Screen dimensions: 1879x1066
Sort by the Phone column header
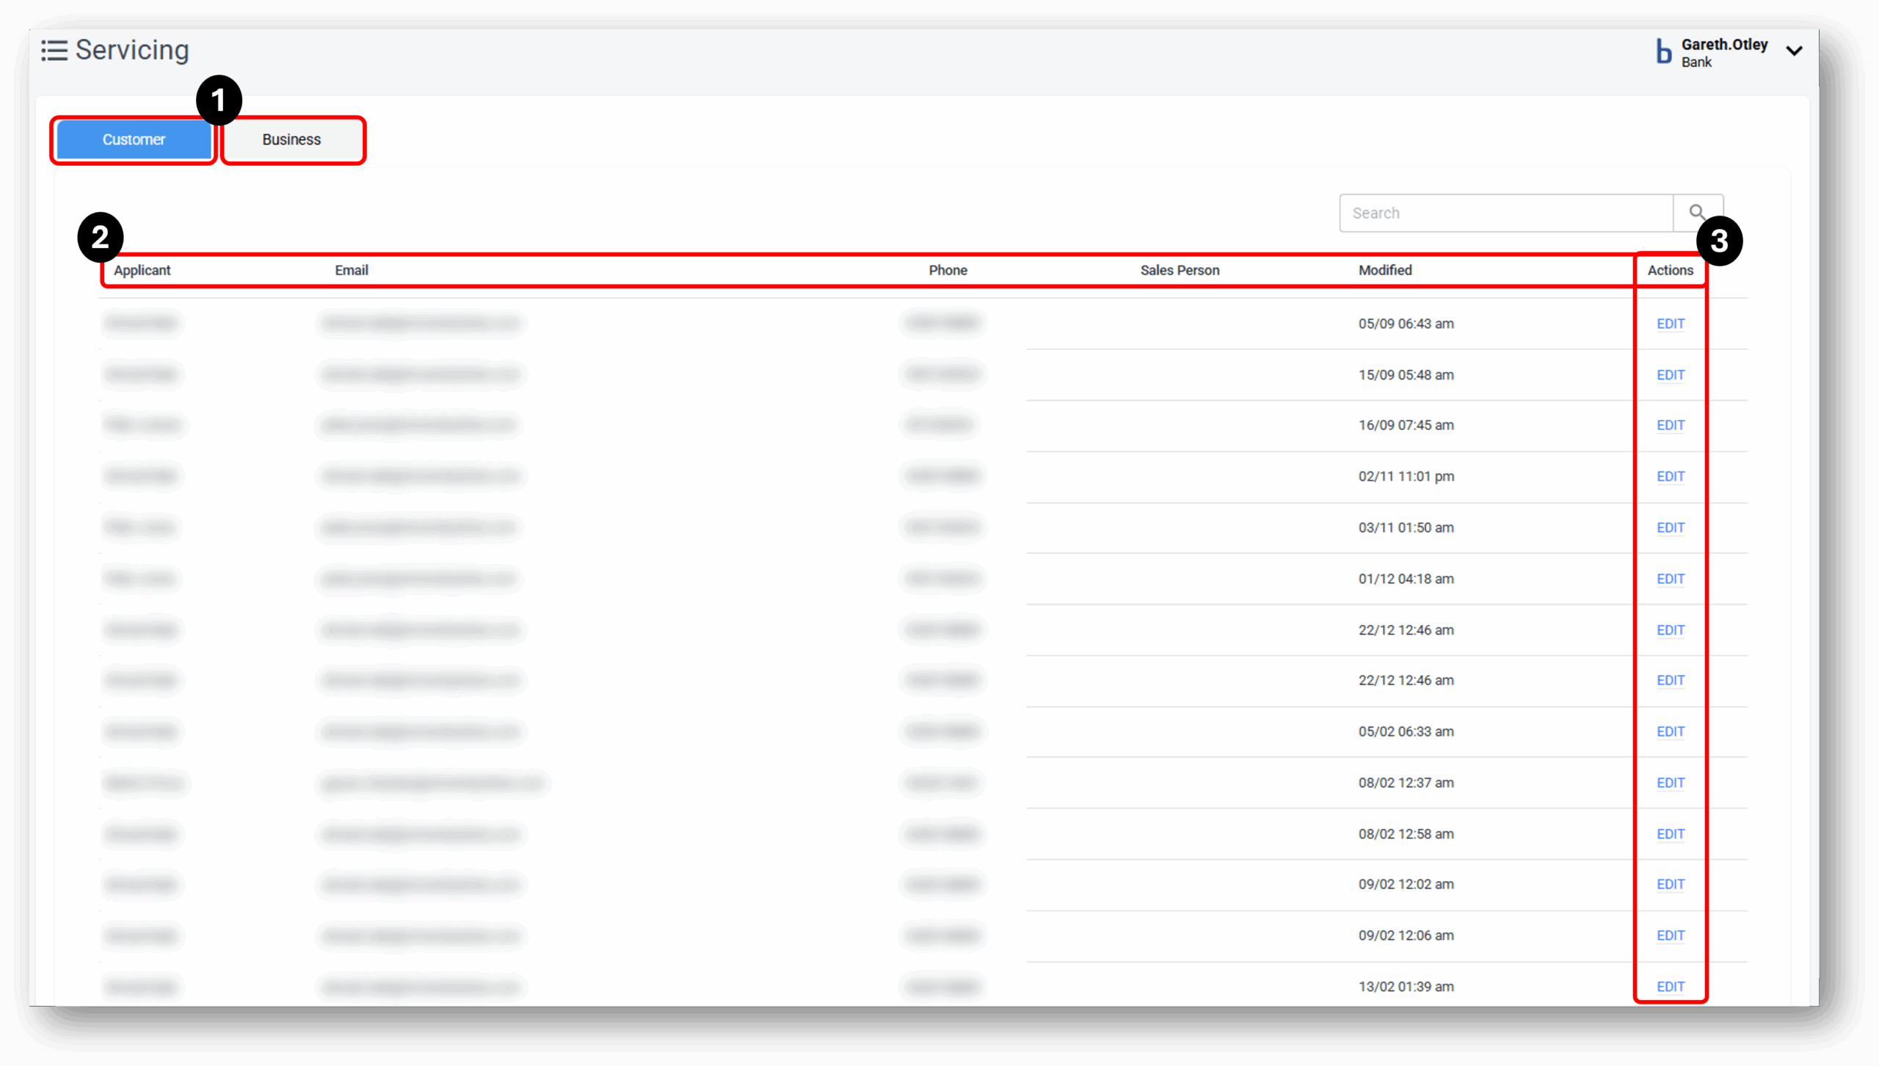click(x=947, y=270)
